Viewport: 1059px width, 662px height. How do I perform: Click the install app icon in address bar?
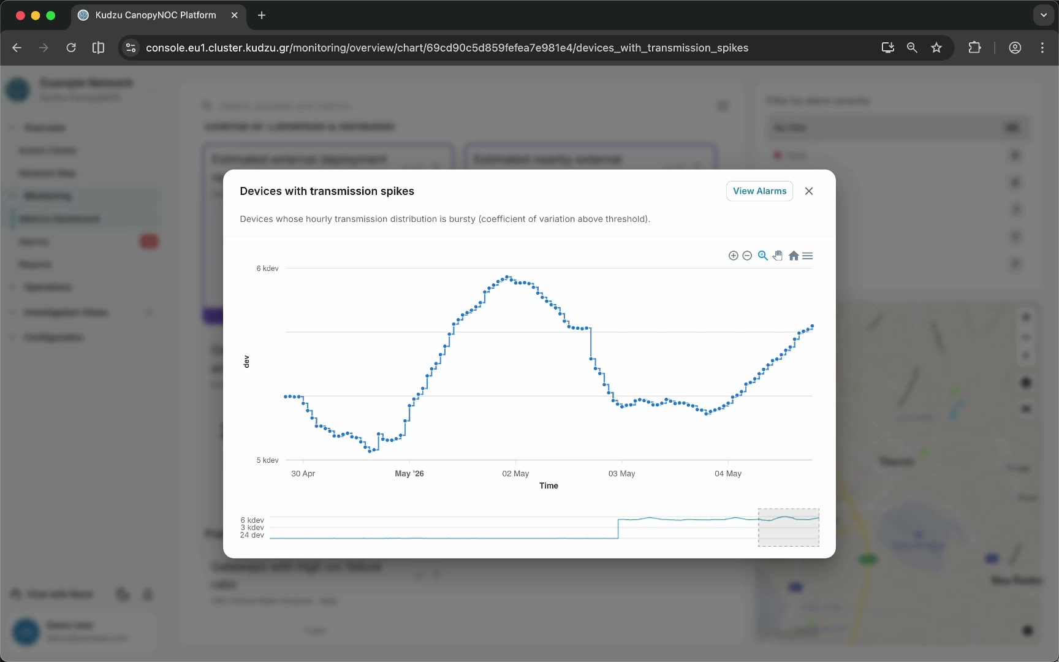[887, 48]
